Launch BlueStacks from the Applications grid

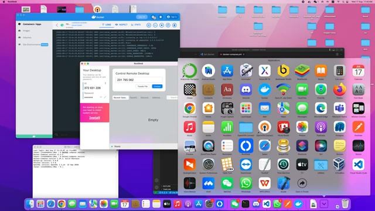[302, 71]
